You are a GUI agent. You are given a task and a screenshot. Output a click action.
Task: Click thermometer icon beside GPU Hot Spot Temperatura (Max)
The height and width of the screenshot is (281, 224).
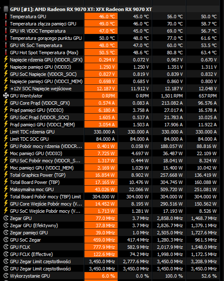pyautogui.click(x=6, y=53)
